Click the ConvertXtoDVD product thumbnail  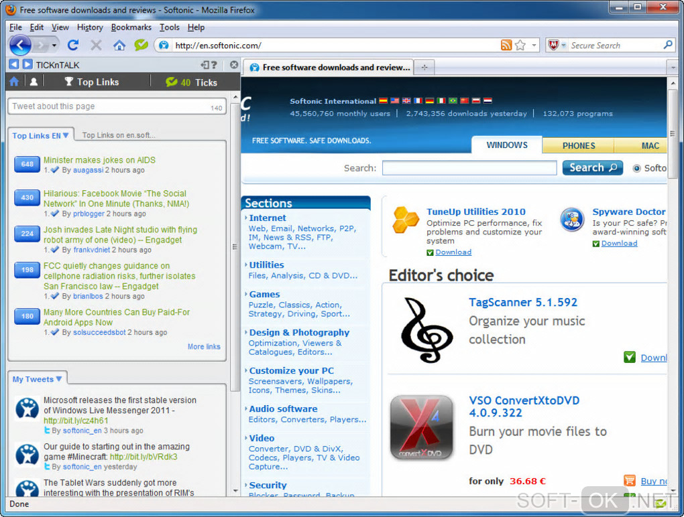pos(421,427)
